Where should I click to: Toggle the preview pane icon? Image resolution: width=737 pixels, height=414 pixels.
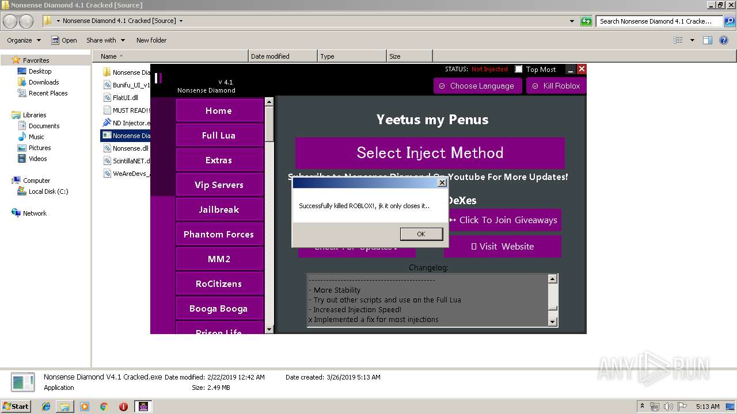coord(708,40)
